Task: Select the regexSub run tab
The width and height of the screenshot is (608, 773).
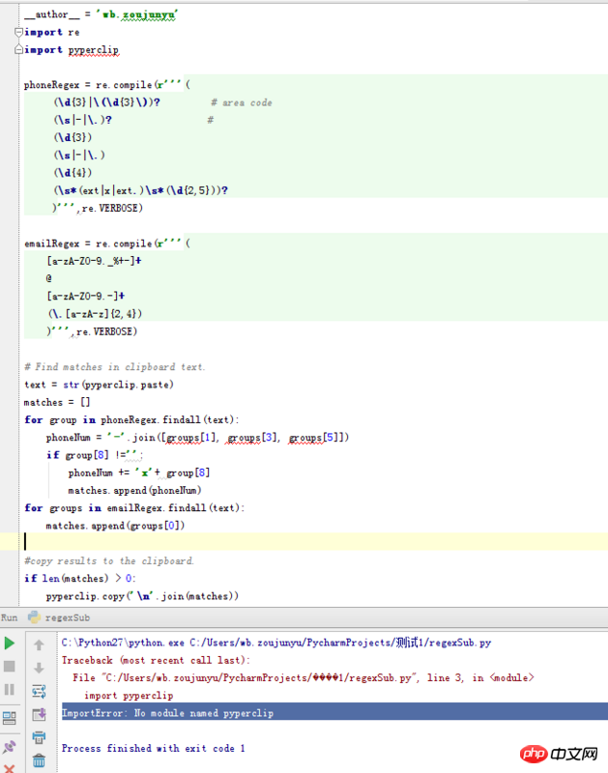Action: 66,616
